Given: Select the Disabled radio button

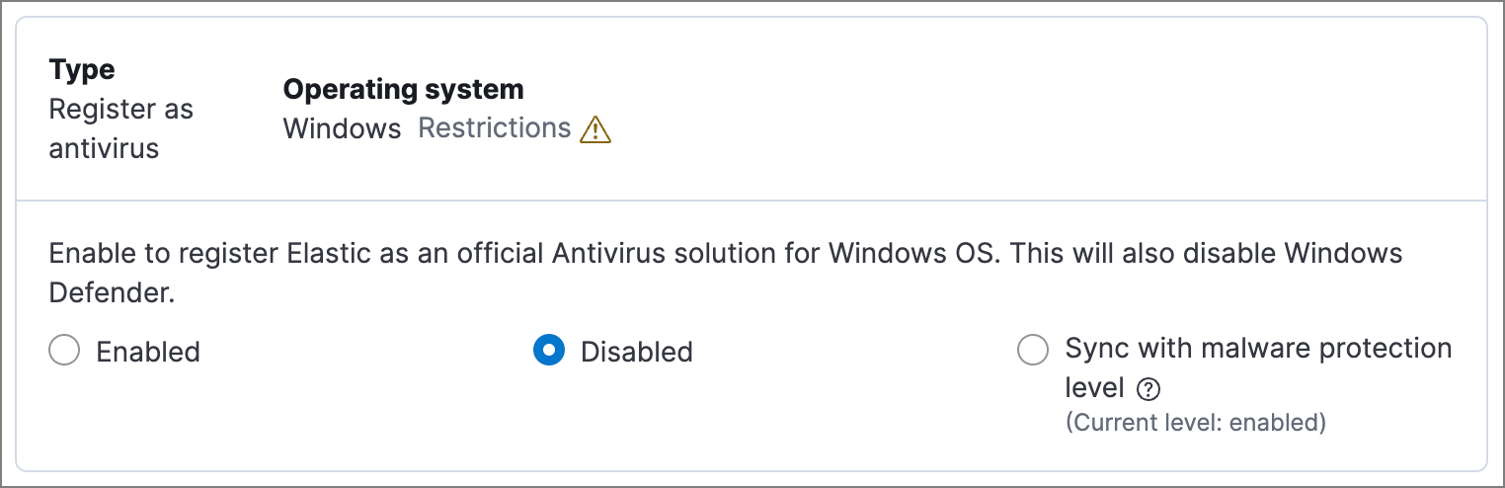Looking at the screenshot, I should (x=549, y=351).
